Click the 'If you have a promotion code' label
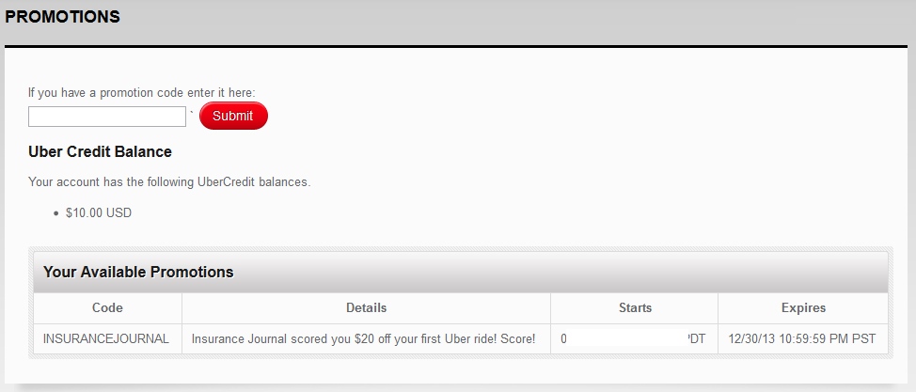 pyautogui.click(x=142, y=92)
